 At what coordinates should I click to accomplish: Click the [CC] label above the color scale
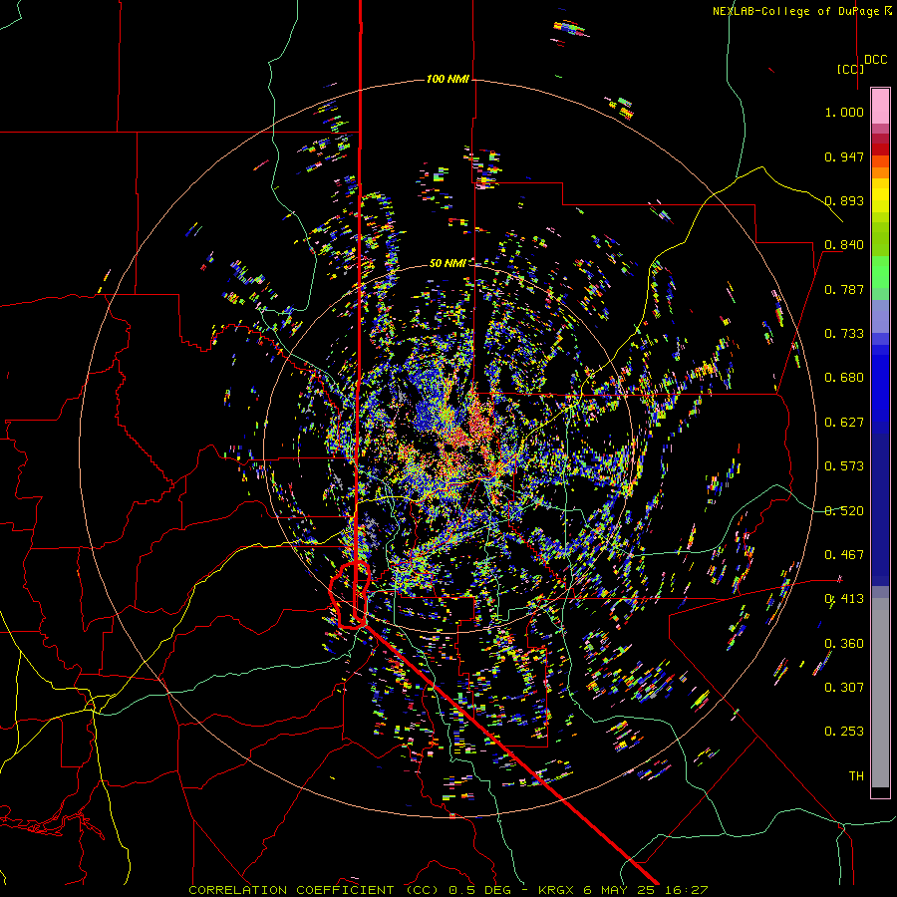[850, 69]
